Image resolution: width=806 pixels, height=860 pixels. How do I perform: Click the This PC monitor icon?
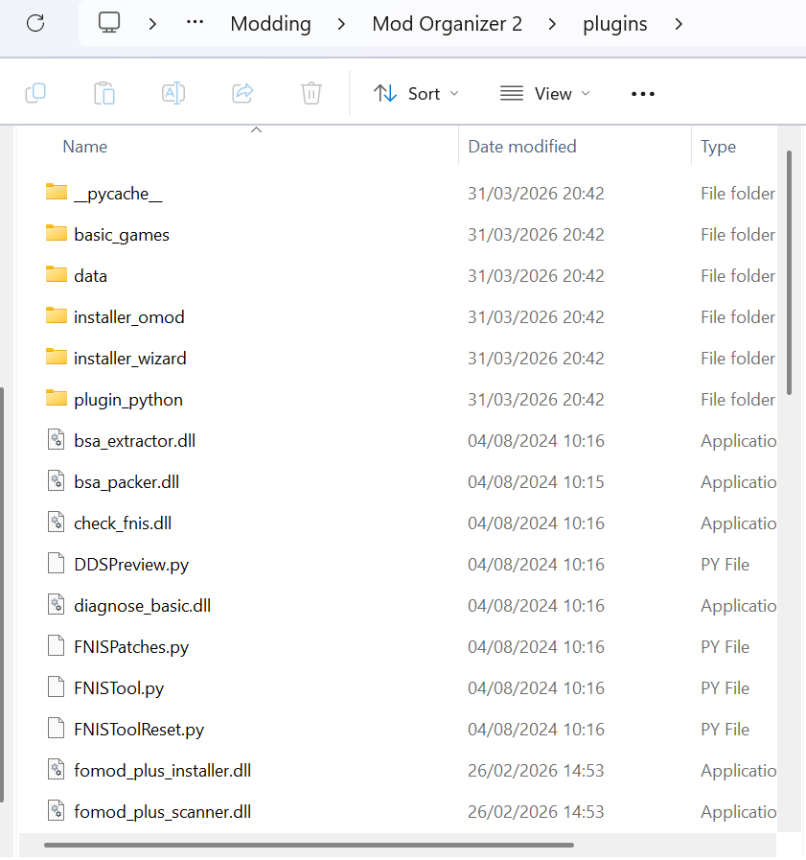tap(109, 23)
